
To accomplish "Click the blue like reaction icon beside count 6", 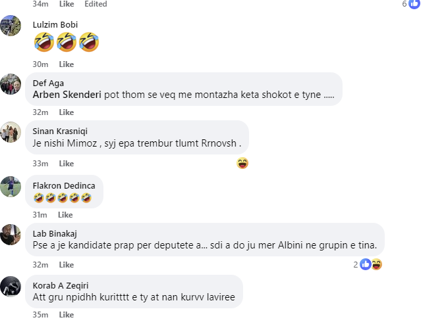I will point(414,4).
